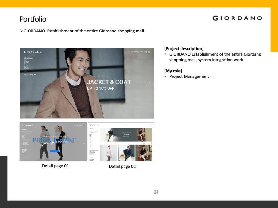This screenshot has height=208, width=278.
Task: Click the slide page number 34
Action: 156,192
